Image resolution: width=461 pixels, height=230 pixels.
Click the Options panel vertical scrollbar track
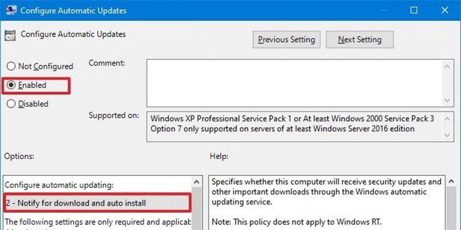196,207
